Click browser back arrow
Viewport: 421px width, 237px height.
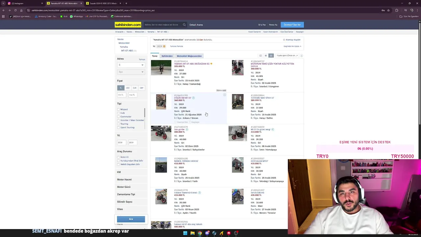pos(3,10)
